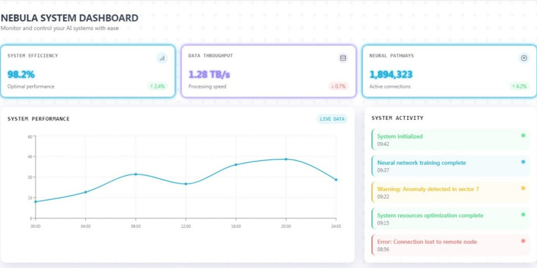Click the 2.4% increase badge under System Efficiency
The width and height of the screenshot is (537, 268).
point(157,86)
